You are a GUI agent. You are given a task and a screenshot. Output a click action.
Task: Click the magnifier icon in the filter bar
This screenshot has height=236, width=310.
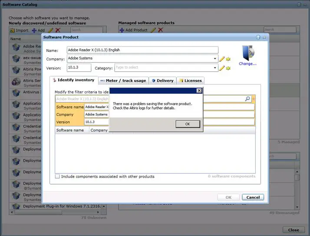point(247,99)
